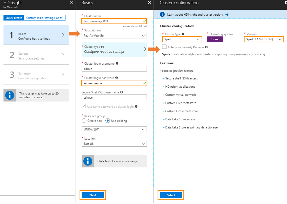The height and width of the screenshot is (204, 287).
Task: Open step 2 Storage settings
Action: 36,55
